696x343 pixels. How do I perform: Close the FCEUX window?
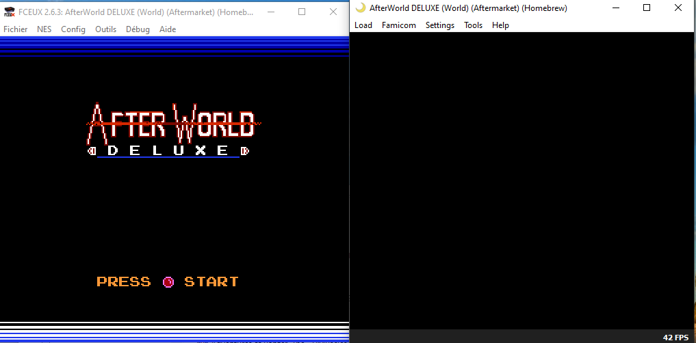pos(333,12)
